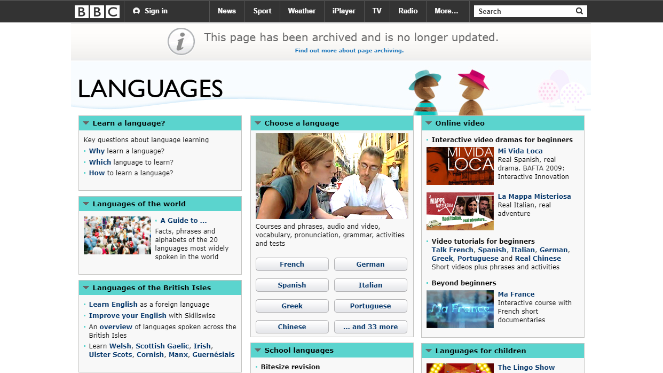Select the Italian language button

(370, 285)
